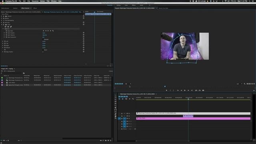Track selected mask forward
Screen dimensions: 256x144
(x=48, y=31)
